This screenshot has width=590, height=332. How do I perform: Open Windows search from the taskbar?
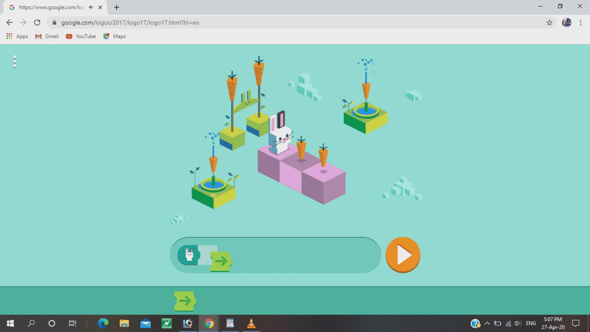31,323
